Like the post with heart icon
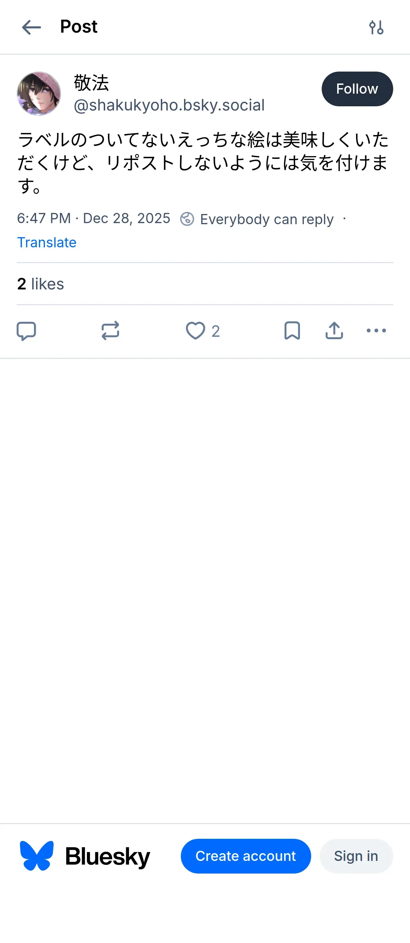 (x=196, y=331)
